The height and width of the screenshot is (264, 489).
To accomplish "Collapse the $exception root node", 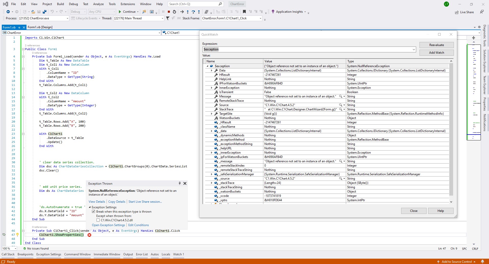I will [207, 66].
